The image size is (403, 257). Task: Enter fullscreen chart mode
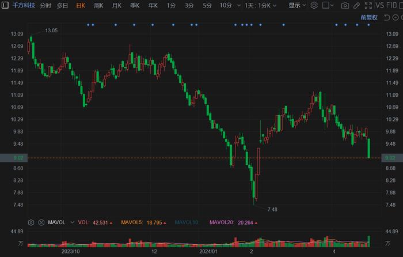tap(368, 5)
